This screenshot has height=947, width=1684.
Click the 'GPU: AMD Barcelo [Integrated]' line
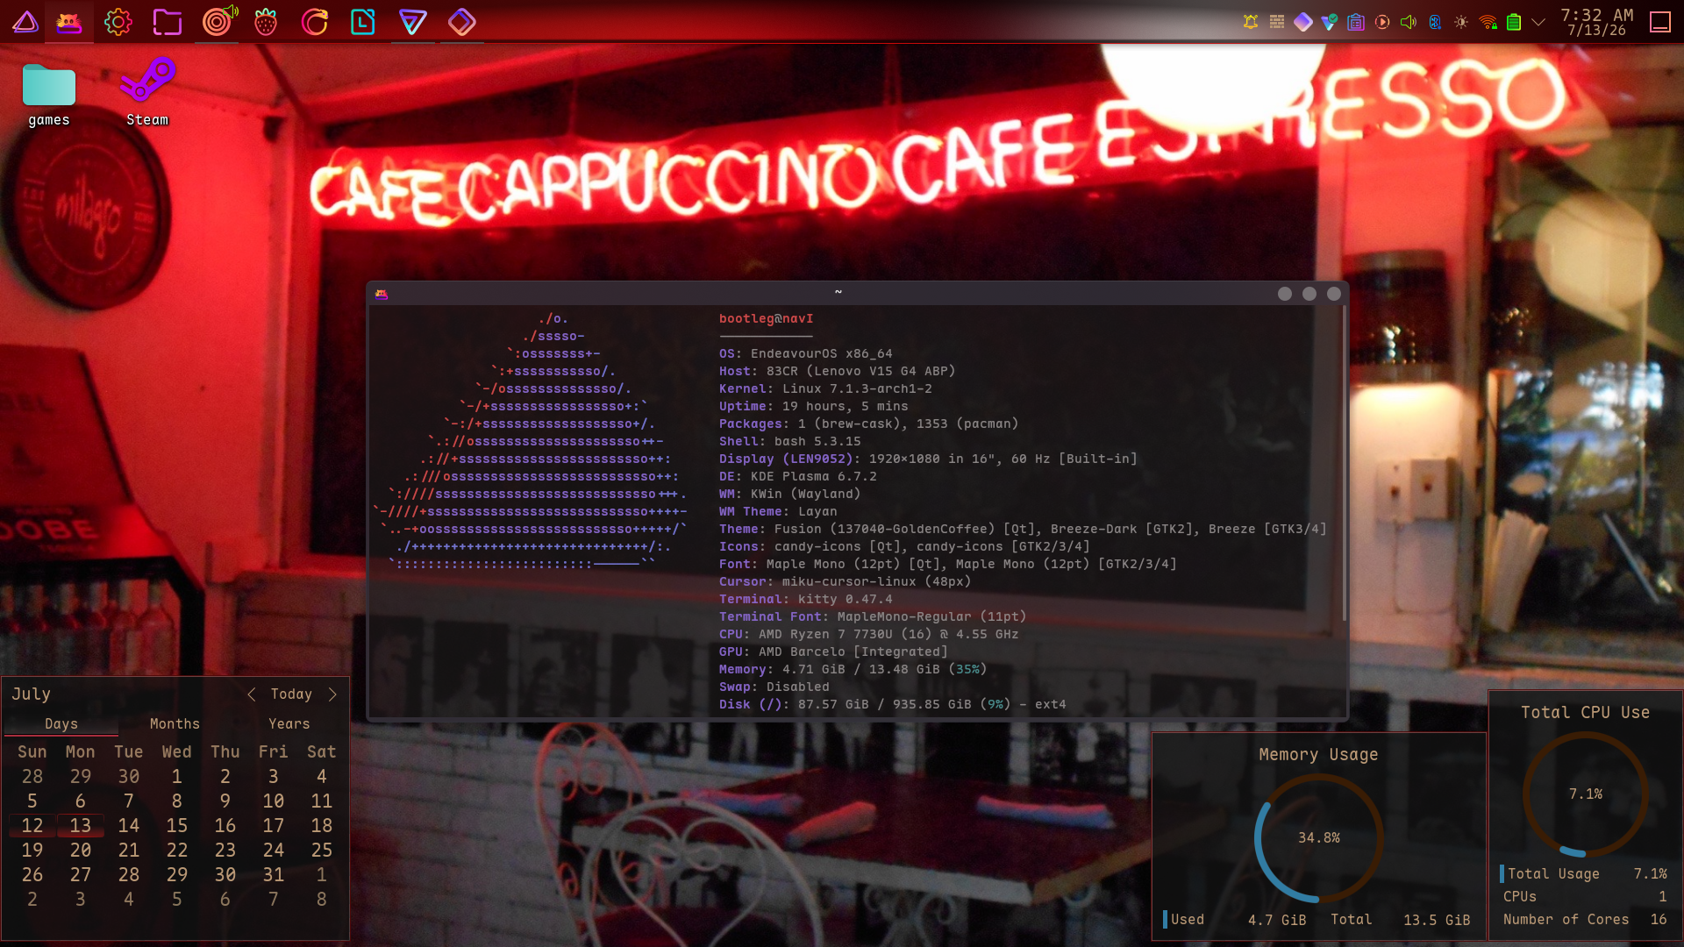click(x=833, y=652)
